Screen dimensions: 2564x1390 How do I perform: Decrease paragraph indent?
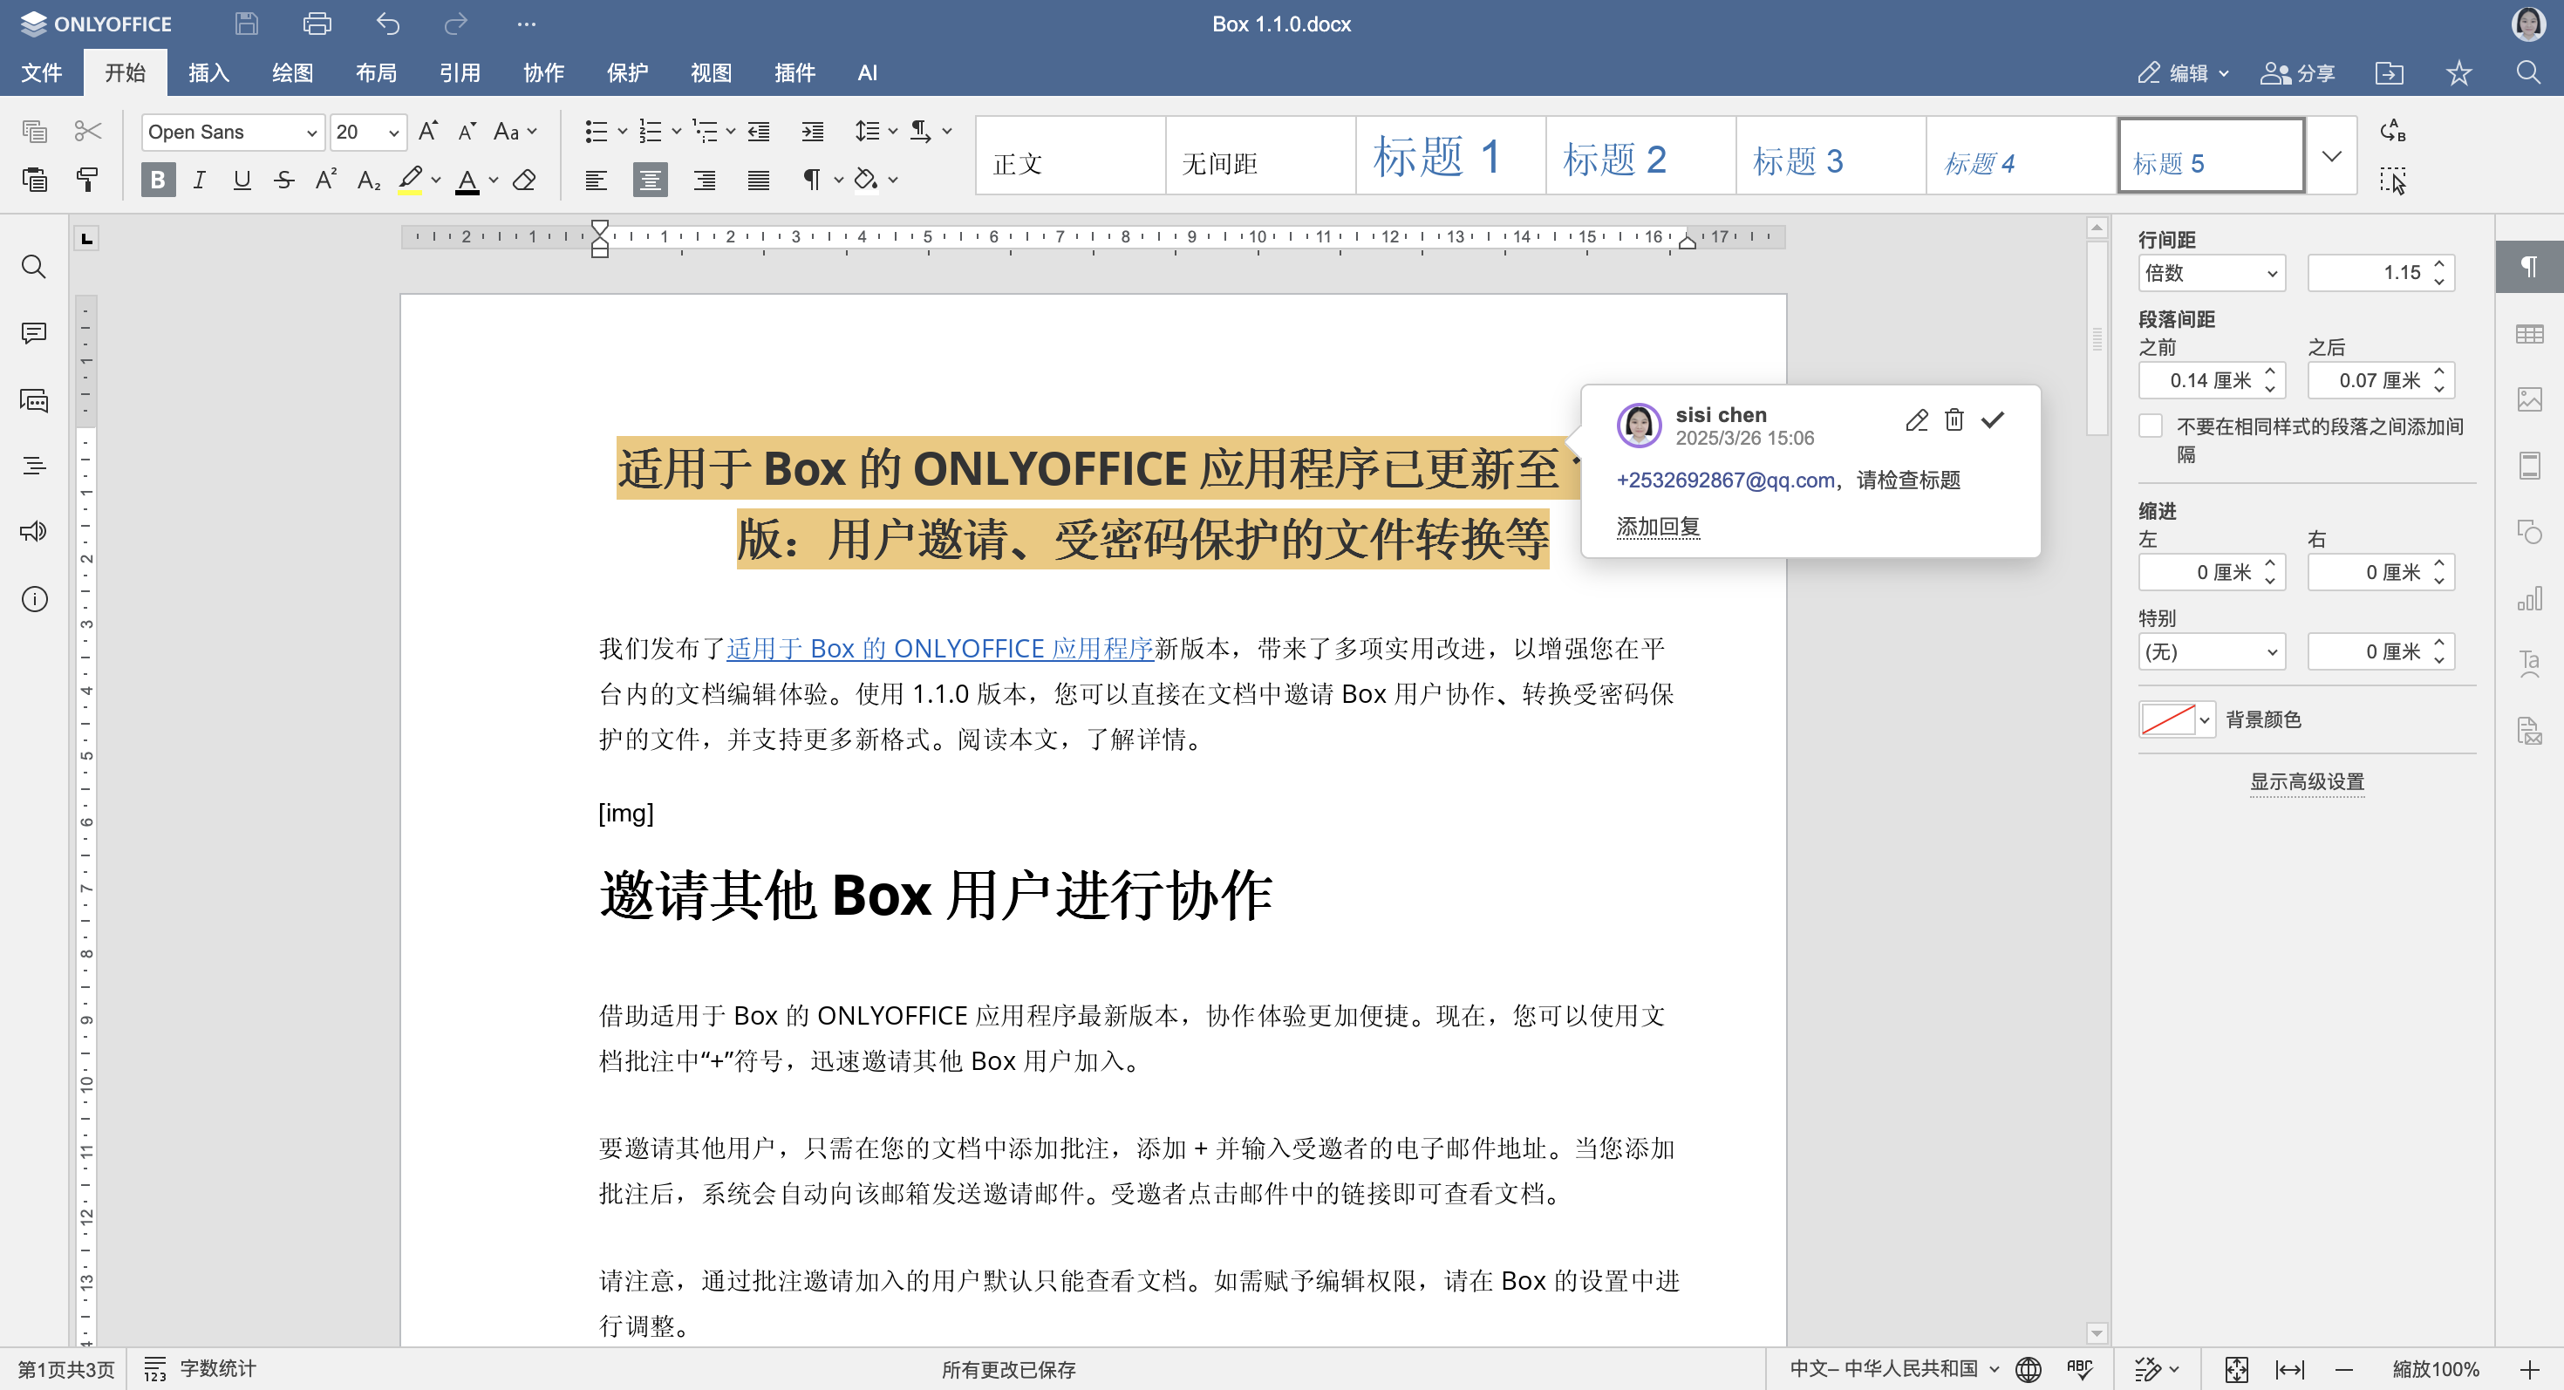tap(759, 132)
